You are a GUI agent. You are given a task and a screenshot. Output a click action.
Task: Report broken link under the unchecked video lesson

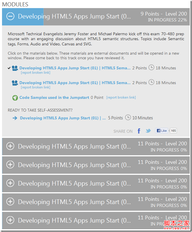tap(36, 88)
